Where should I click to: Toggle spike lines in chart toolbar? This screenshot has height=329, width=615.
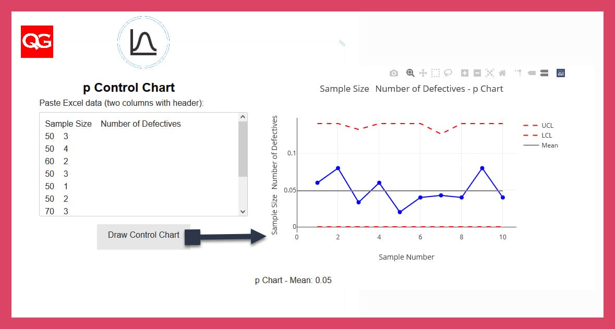pos(518,73)
